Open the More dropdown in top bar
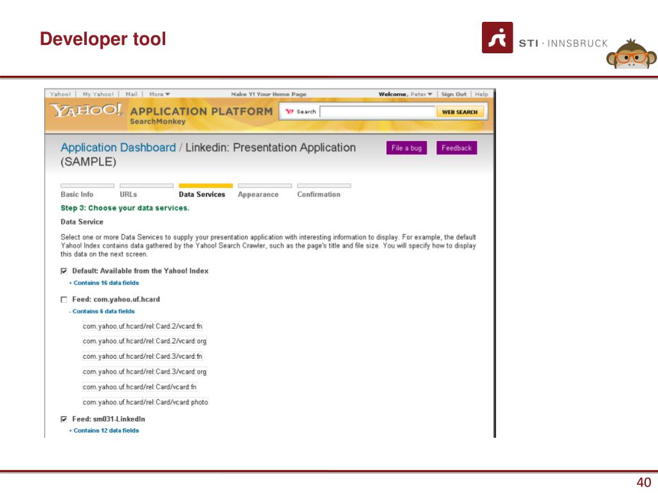 coord(159,94)
